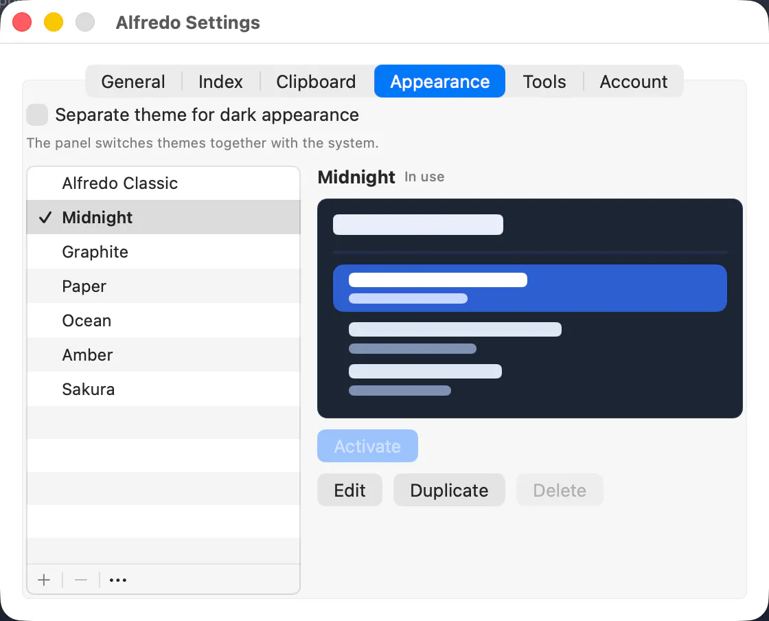Click the Edit theme button
Viewport: 769px width, 621px height.
pos(349,490)
